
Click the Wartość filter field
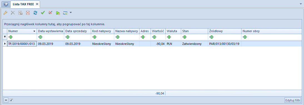[158, 37]
